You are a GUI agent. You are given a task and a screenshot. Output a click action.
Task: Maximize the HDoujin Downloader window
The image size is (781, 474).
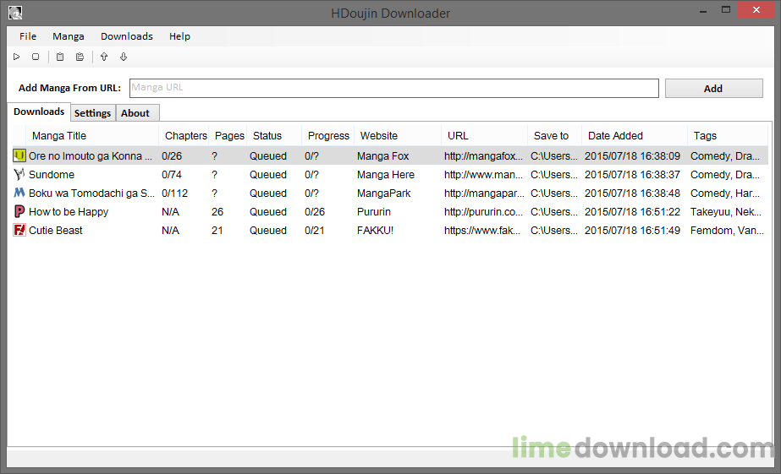point(726,10)
